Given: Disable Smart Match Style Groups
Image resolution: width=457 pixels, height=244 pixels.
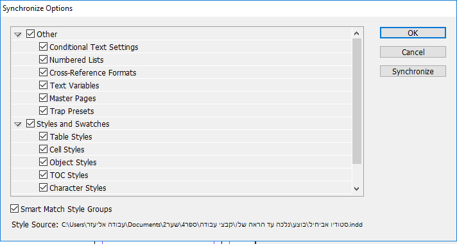Looking at the screenshot, I should pos(14,209).
